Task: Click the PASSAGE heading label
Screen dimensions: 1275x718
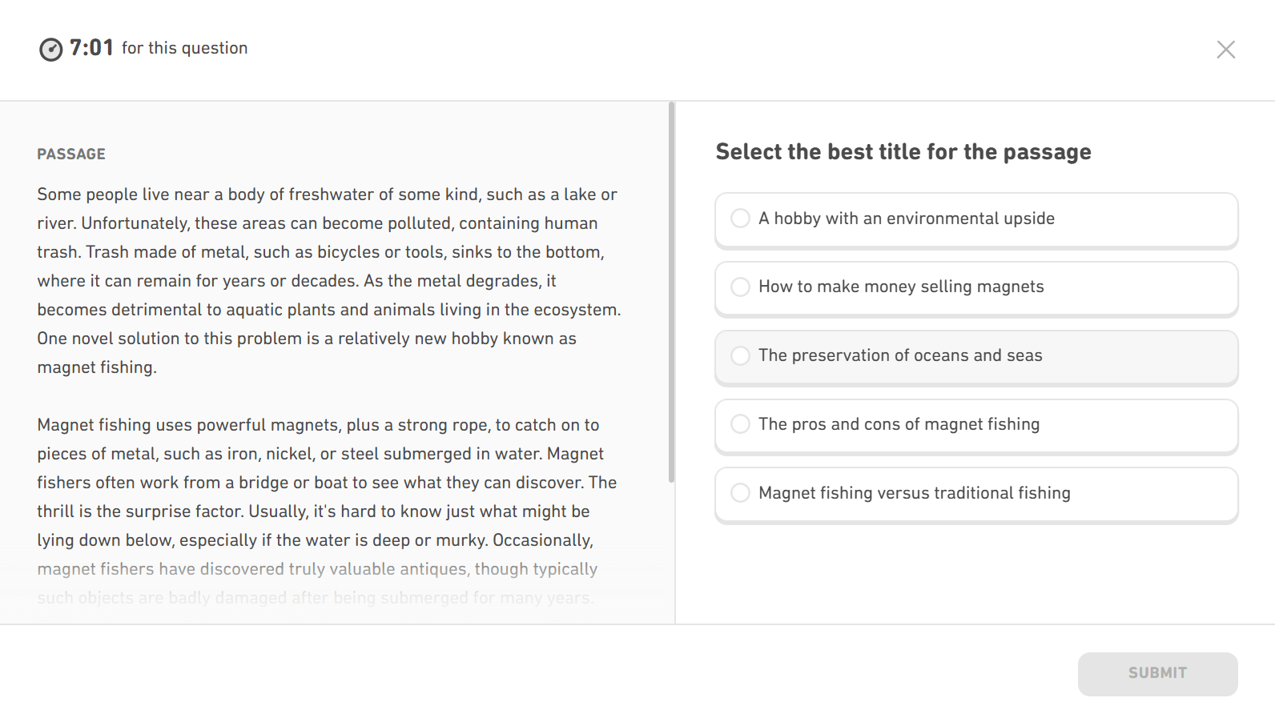Action: click(x=71, y=154)
